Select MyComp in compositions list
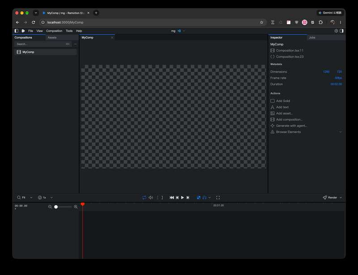 [x=46, y=52]
